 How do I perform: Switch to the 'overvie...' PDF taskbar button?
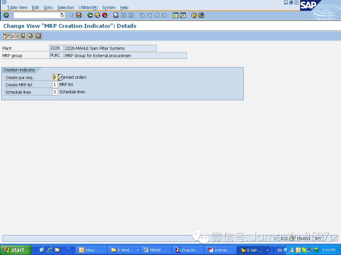click(221, 250)
